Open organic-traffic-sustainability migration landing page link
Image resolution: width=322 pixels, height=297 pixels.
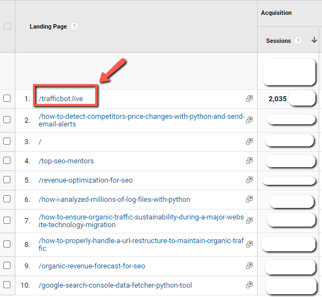tap(141, 221)
